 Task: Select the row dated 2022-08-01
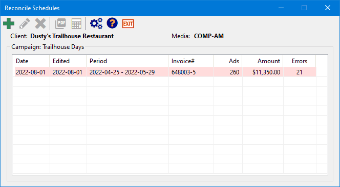point(165,72)
